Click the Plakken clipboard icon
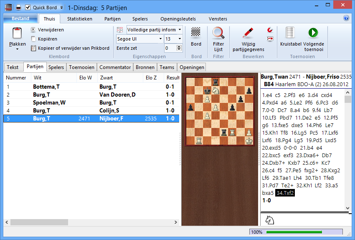Image resolution: width=355 pixels, height=240 pixels. [x=17, y=33]
